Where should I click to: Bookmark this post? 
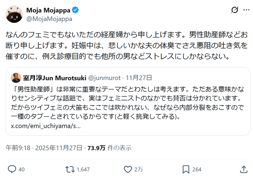(186, 169)
